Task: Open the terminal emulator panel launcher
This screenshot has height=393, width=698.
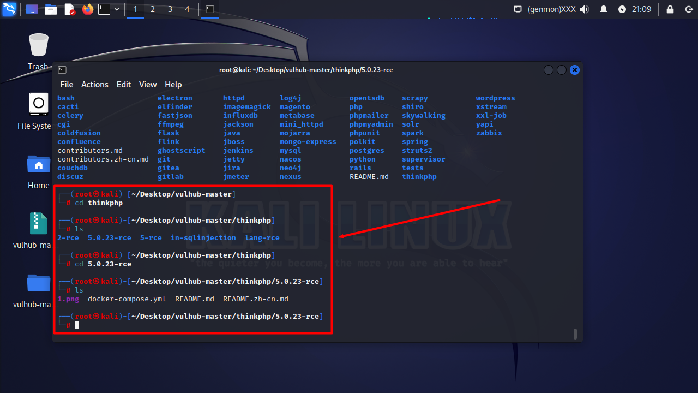Action: [104, 9]
